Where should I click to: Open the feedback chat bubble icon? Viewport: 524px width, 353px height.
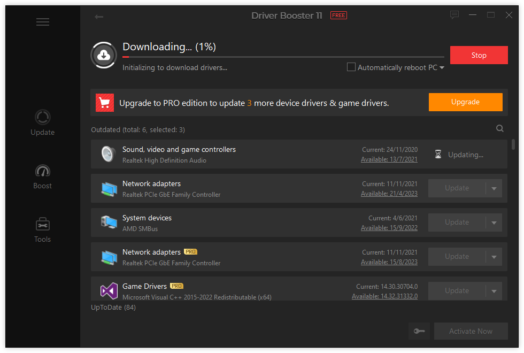point(454,15)
